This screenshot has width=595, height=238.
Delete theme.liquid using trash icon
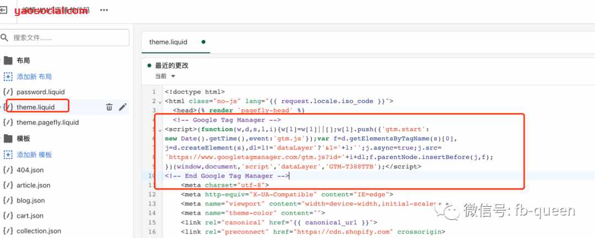tap(109, 107)
